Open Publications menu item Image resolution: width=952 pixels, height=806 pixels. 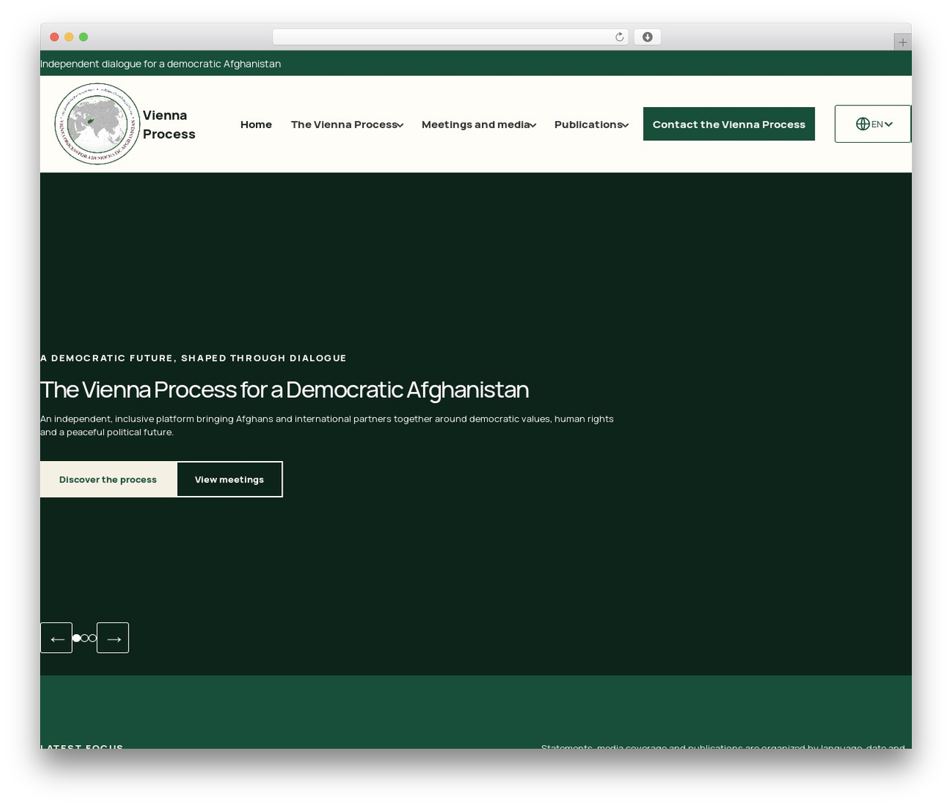tap(588, 124)
